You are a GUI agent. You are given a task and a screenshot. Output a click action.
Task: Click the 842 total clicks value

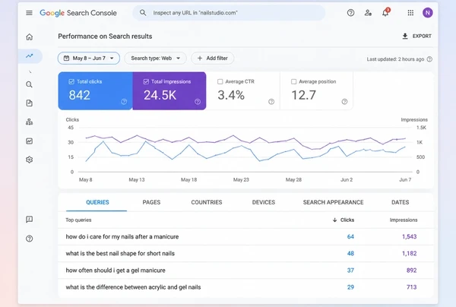click(x=79, y=95)
